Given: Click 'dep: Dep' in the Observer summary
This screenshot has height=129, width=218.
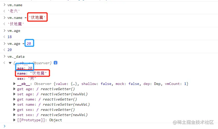Looking at the screenshot, I should 153,84.
